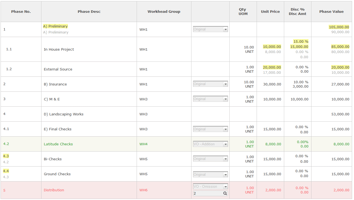Open the phase type dropdown for B) Insurance
This screenshot has width=354, height=200.
pyautogui.click(x=210, y=84)
